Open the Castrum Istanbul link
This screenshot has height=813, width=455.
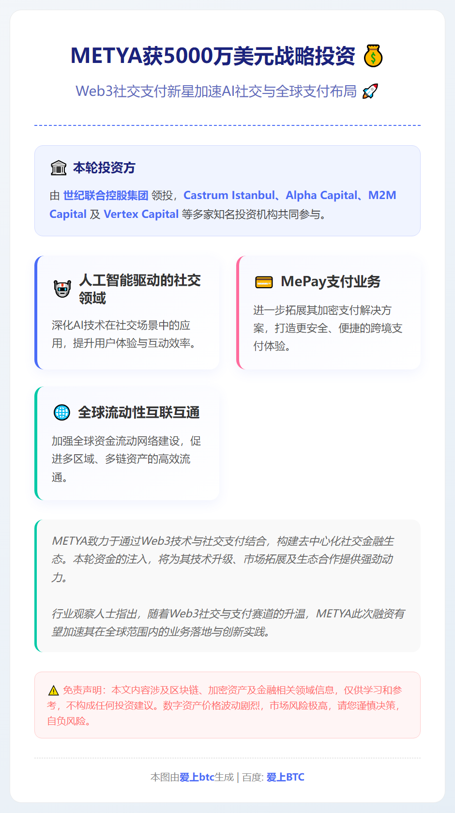click(x=229, y=195)
